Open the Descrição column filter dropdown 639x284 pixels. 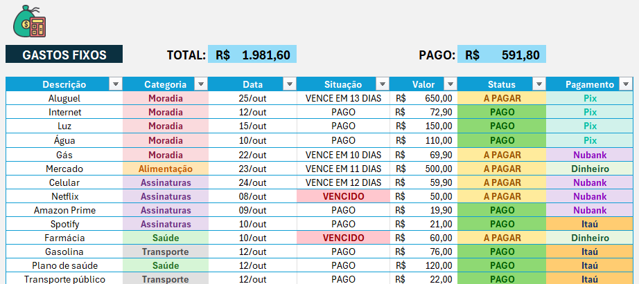(116, 84)
